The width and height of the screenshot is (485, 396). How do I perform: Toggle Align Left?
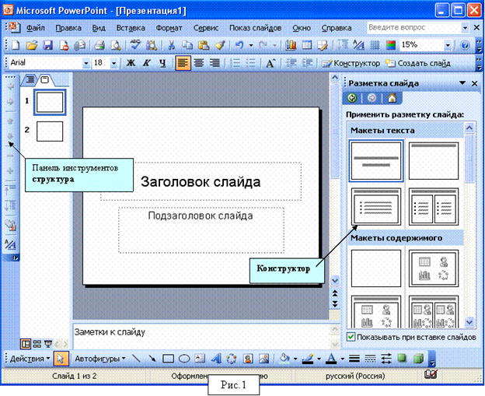183,63
